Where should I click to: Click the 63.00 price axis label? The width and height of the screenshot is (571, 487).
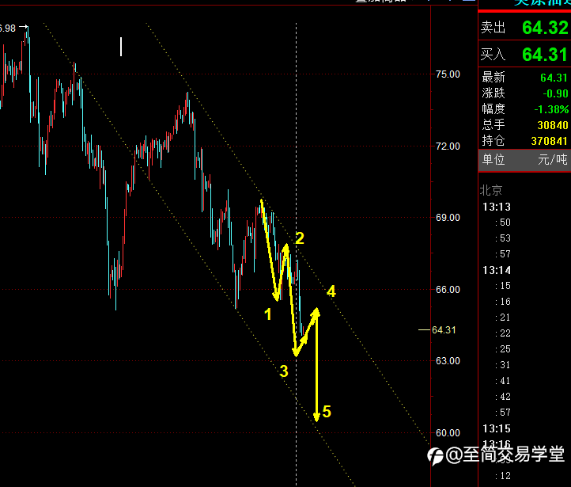(448, 361)
